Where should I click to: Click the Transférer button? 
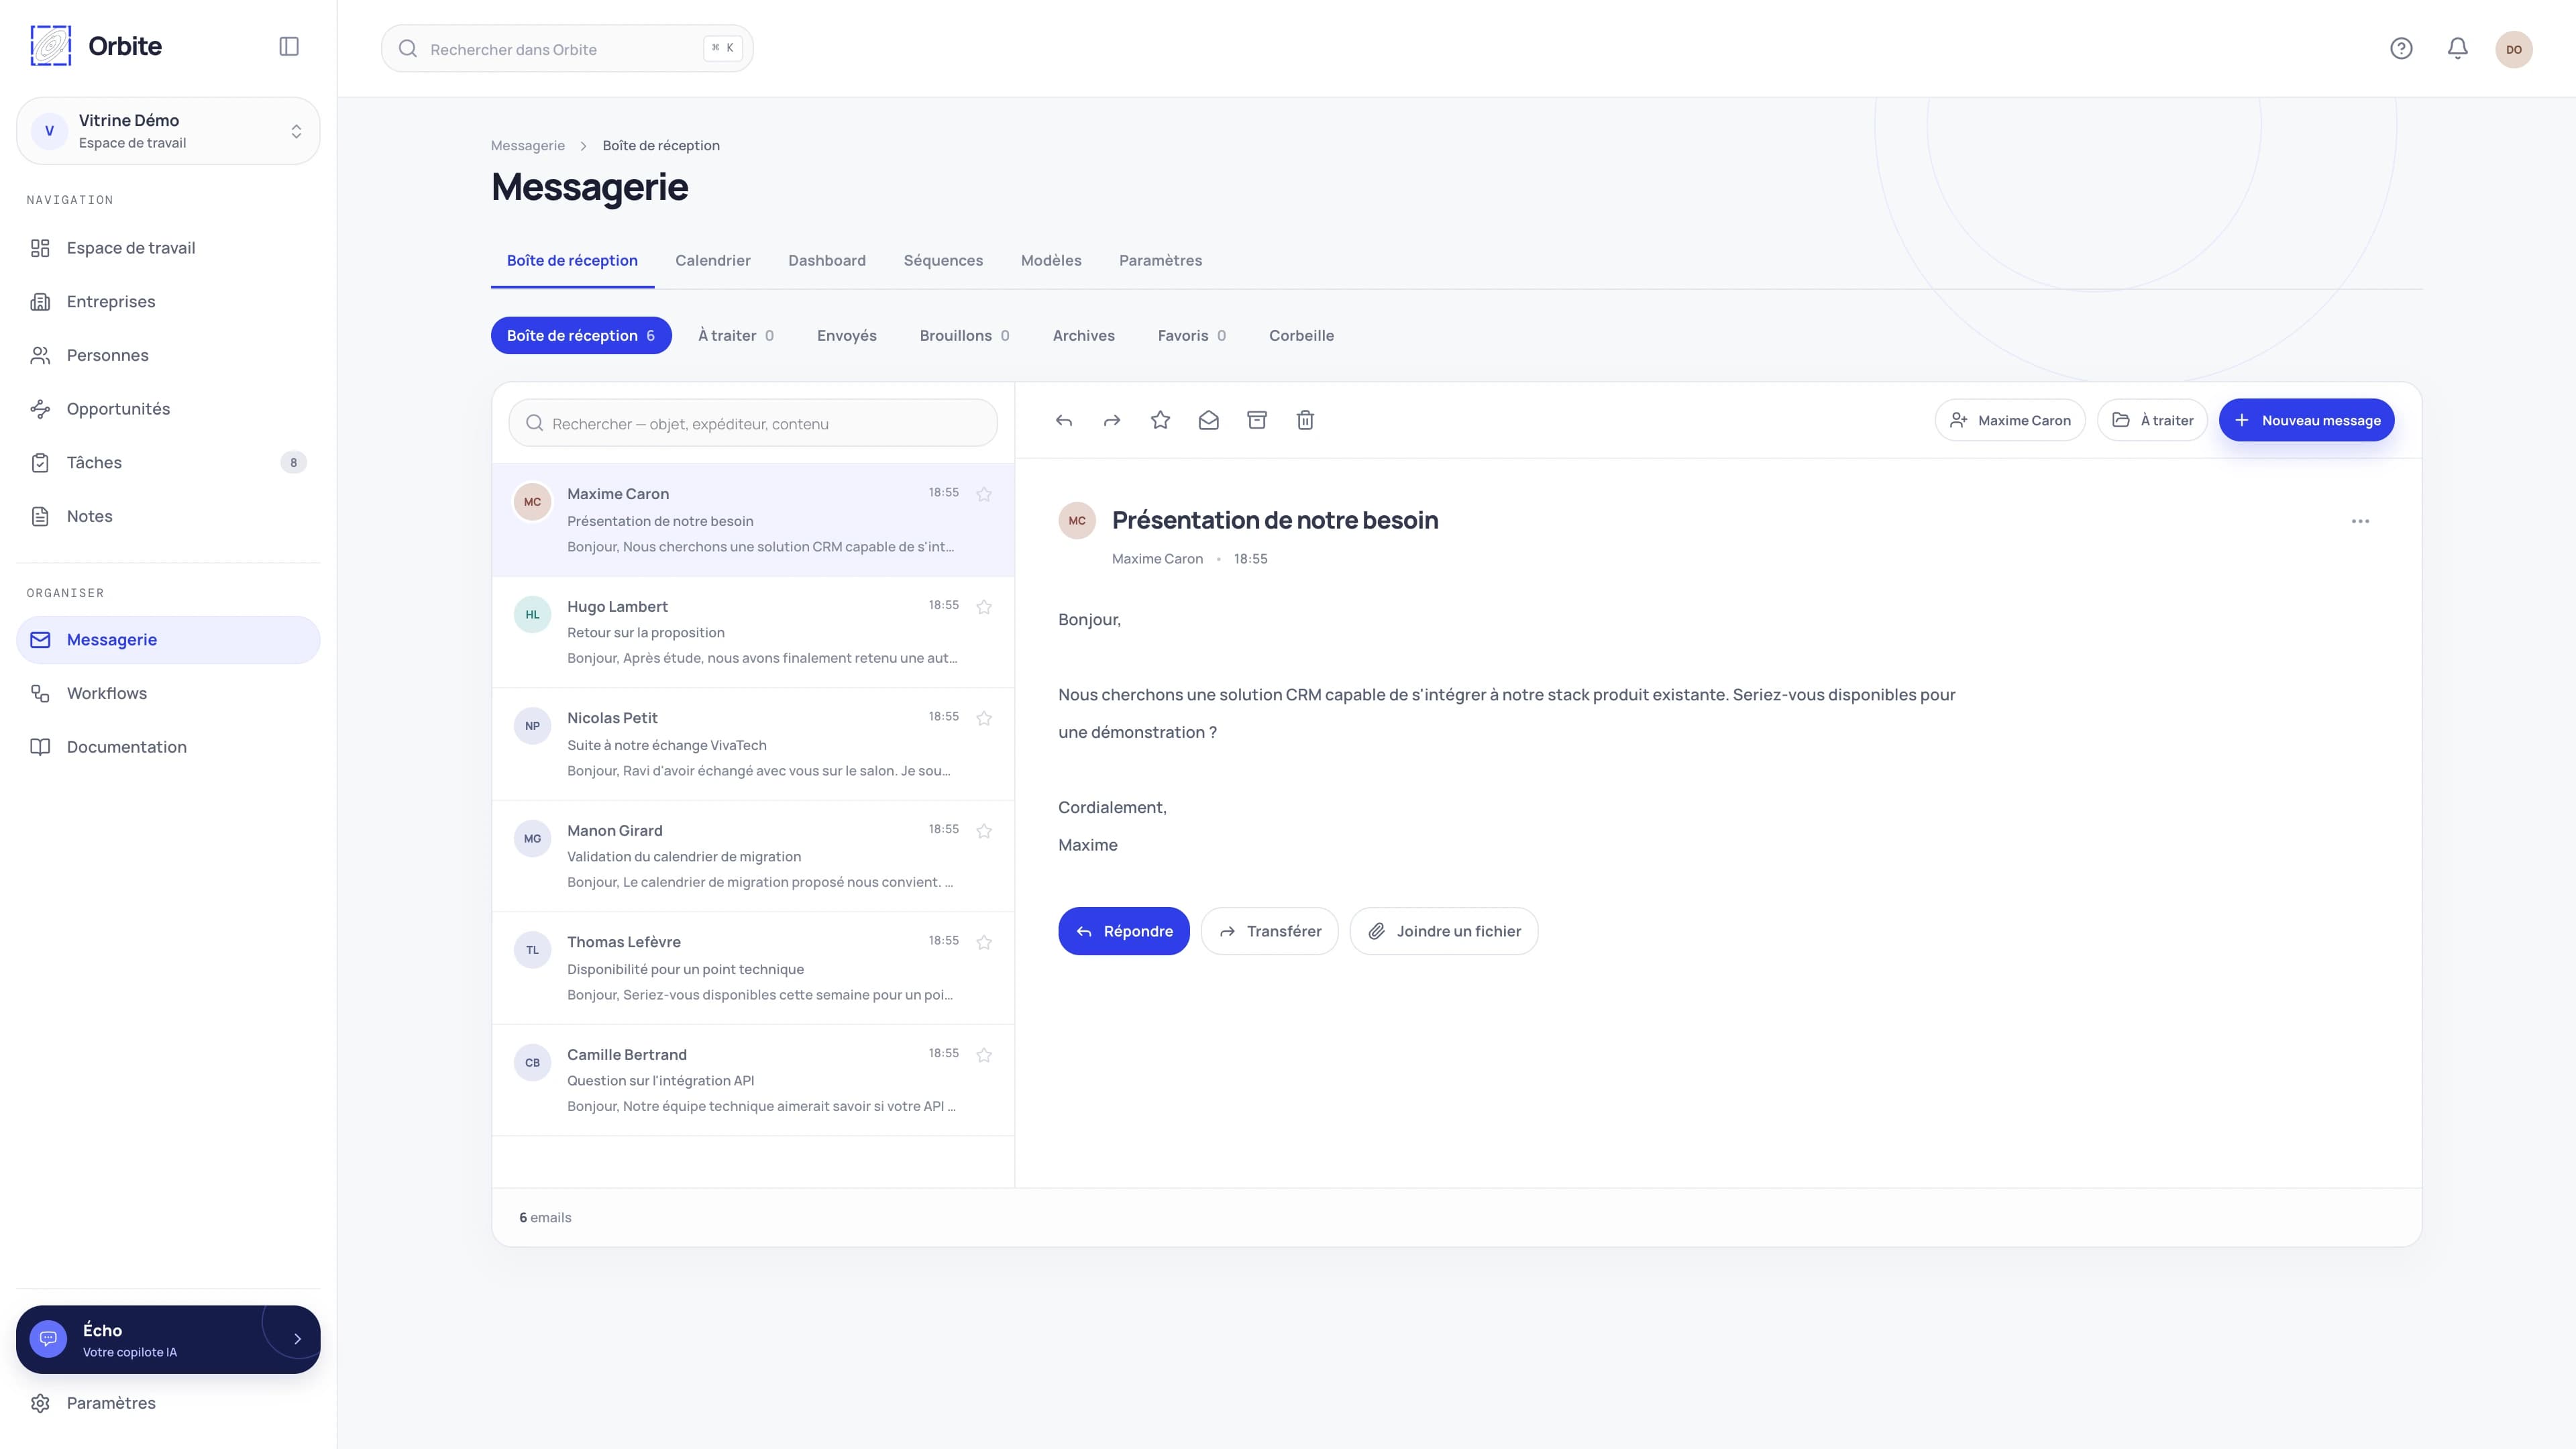click(x=1269, y=931)
